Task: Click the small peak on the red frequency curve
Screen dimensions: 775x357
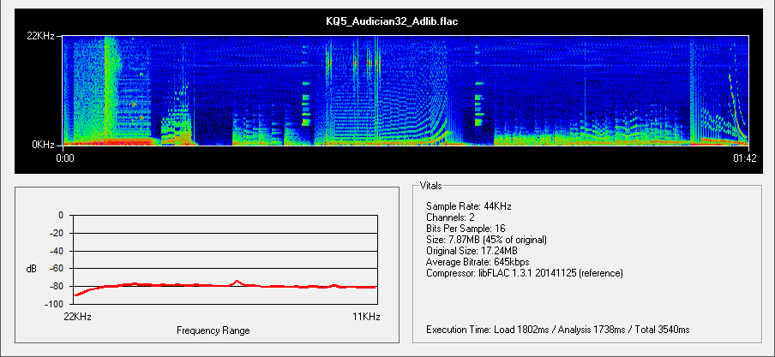Action: pyautogui.click(x=237, y=280)
